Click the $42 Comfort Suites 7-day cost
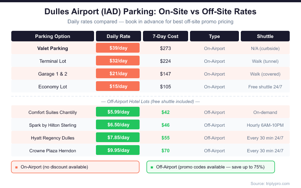 [x=165, y=112]
